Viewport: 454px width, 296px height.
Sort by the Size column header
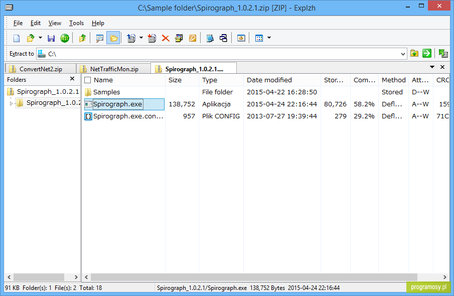tap(175, 80)
